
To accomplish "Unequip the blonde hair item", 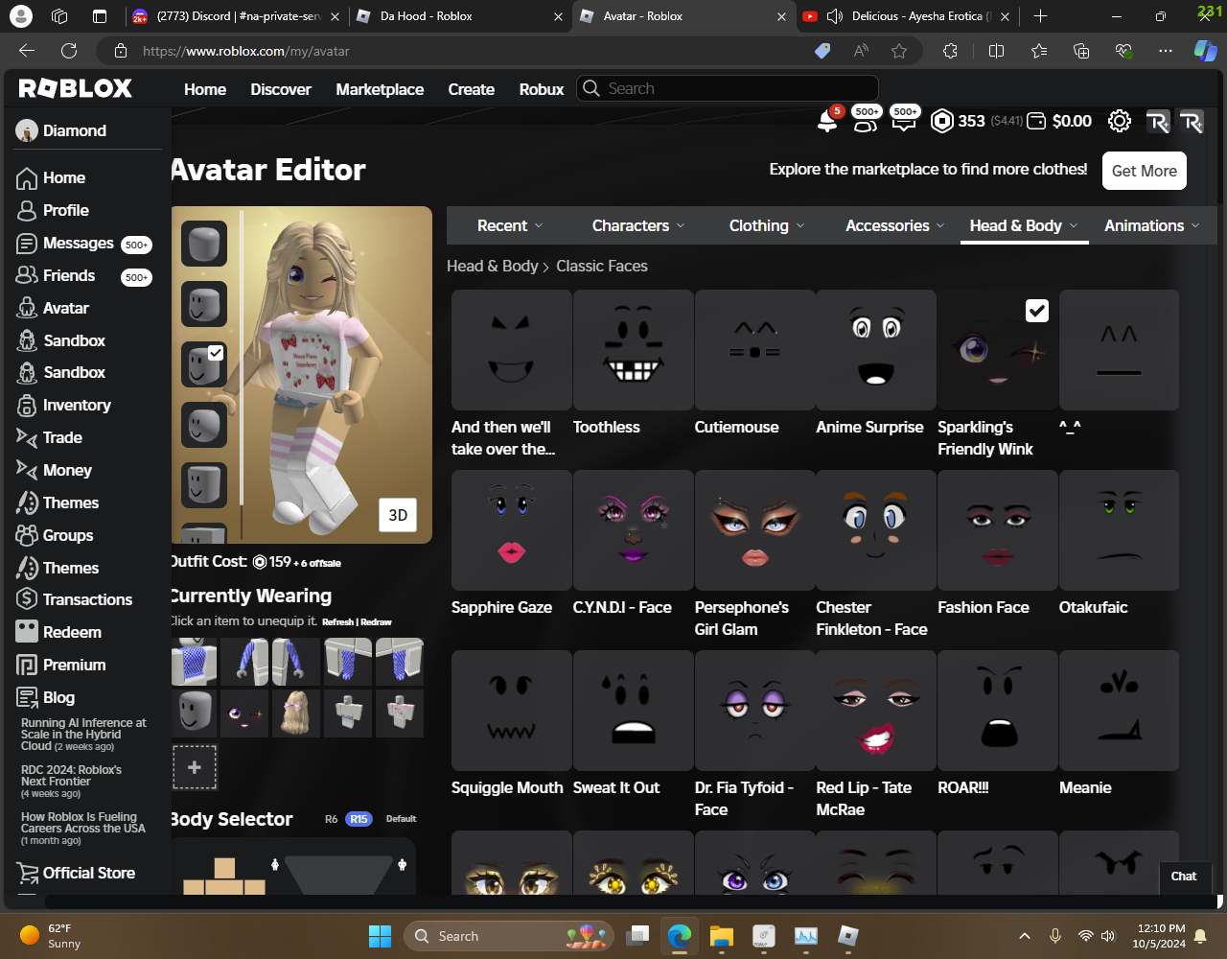I will click(296, 713).
